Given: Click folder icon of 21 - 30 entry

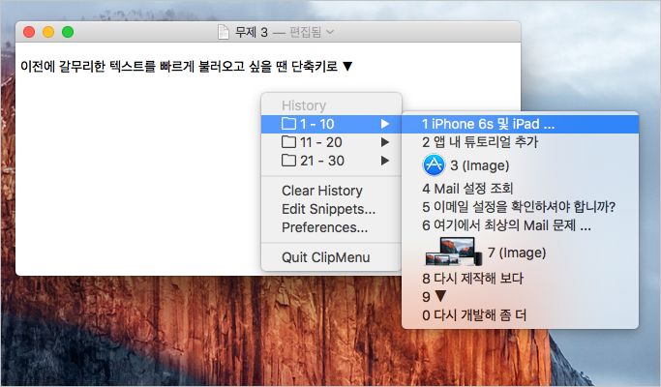Looking at the screenshot, I should 288,161.
